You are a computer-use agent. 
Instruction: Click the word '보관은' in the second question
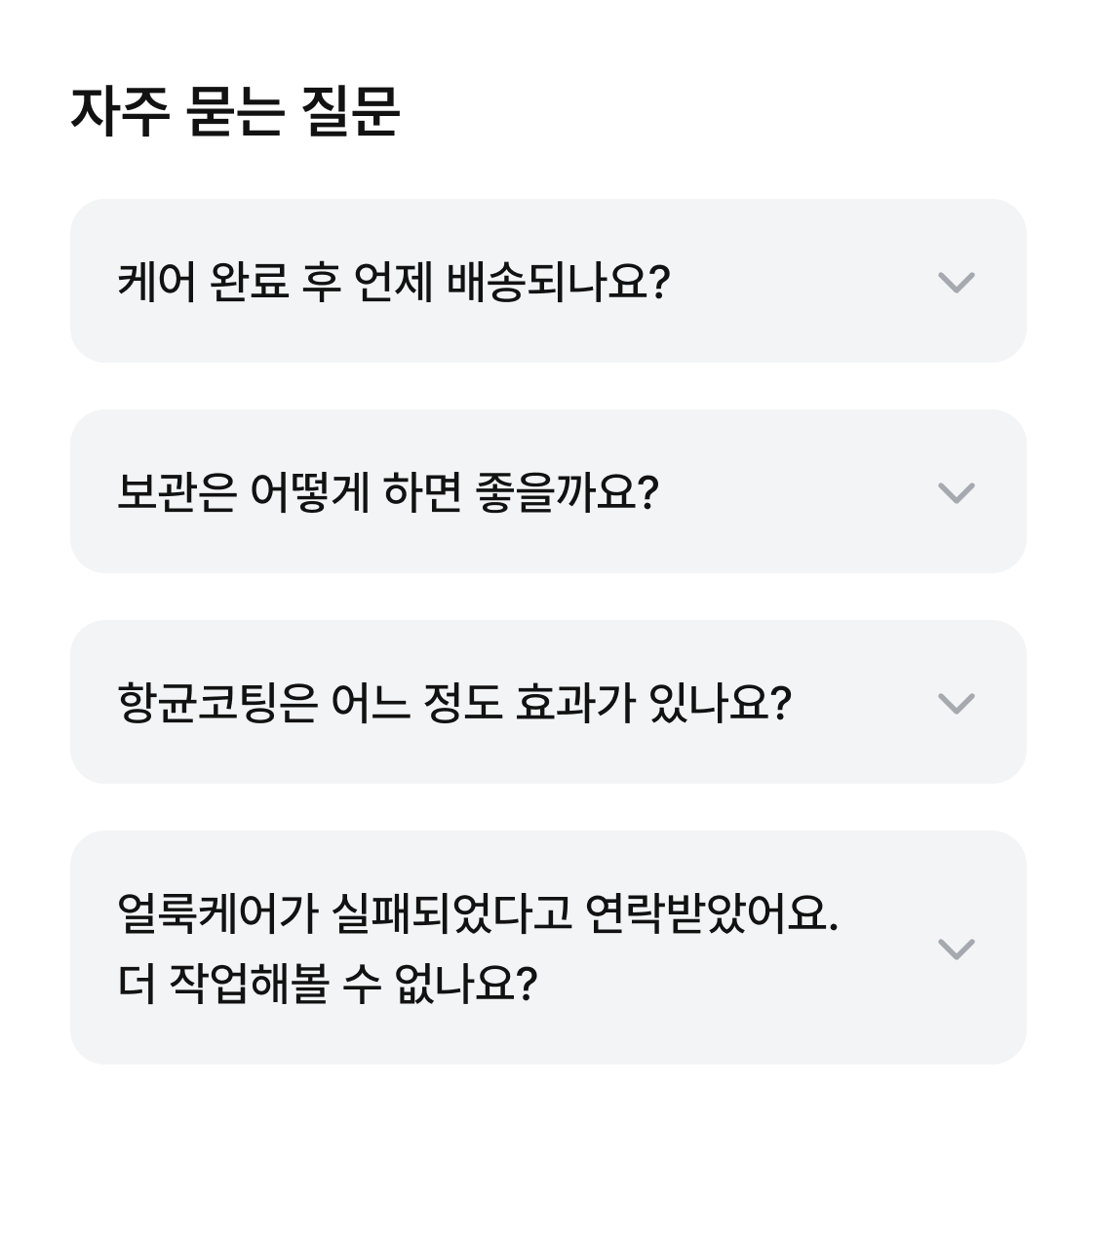176,493
